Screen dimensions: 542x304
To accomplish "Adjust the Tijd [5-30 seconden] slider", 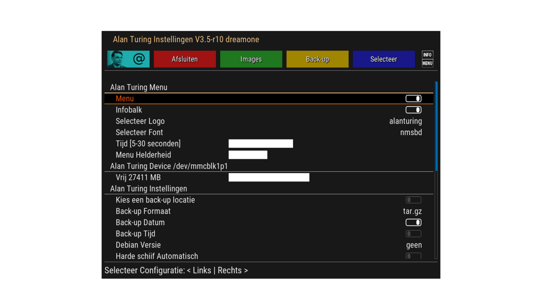I will [260, 144].
